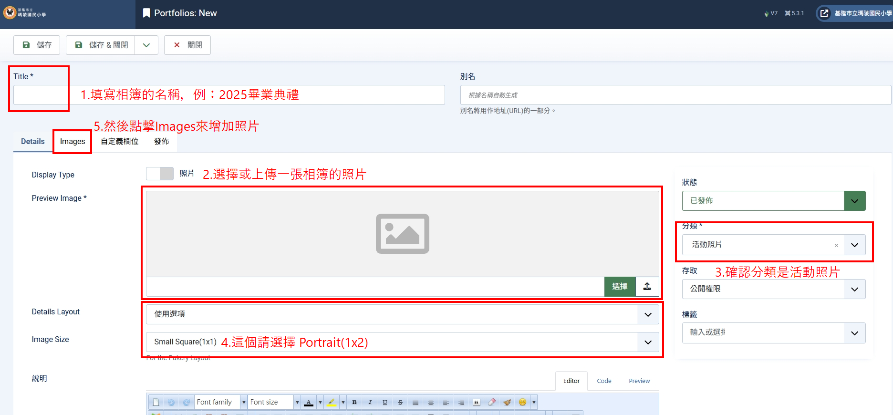Image resolution: width=893 pixels, height=415 pixels.
Task: Insert an emoticon with the smiley icon
Action: 522,402
